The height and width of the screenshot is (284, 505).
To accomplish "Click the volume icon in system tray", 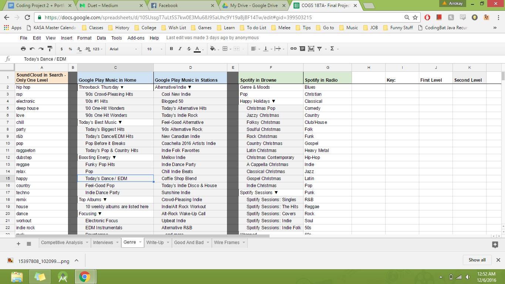I will pos(468,277).
